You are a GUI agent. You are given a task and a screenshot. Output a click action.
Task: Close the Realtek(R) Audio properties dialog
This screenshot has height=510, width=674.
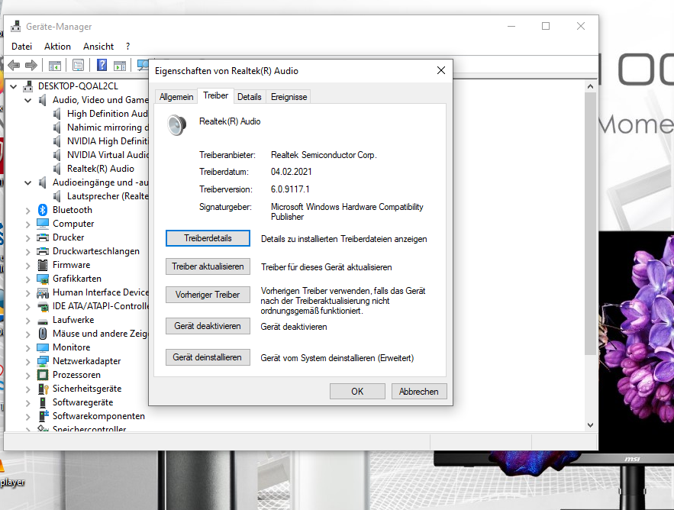(441, 70)
